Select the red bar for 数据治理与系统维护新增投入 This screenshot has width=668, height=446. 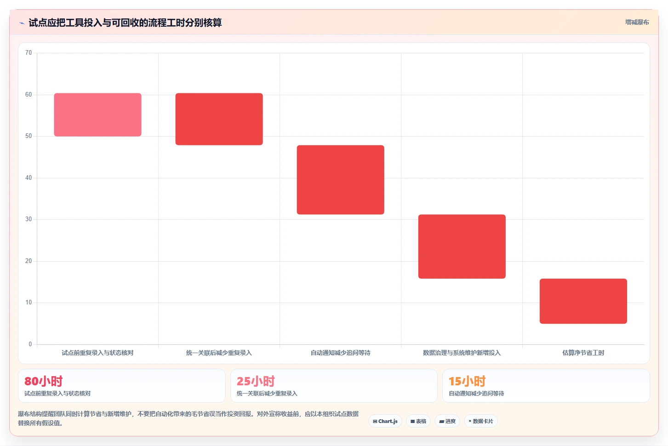coord(462,246)
